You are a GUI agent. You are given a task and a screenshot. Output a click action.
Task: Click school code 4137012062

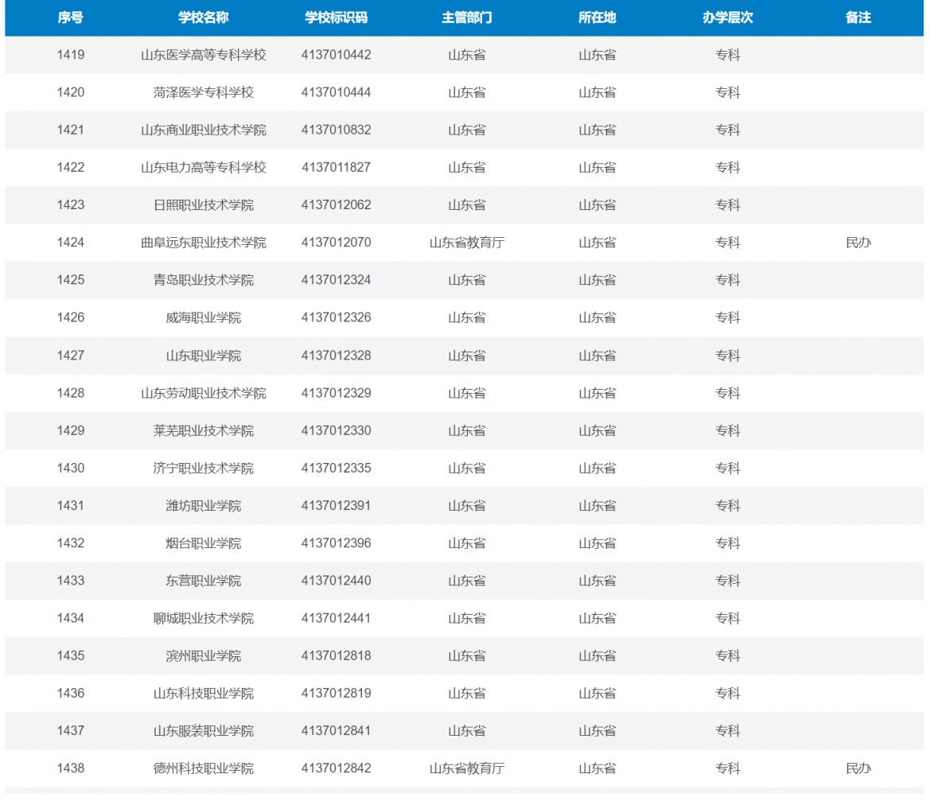[337, 205]
